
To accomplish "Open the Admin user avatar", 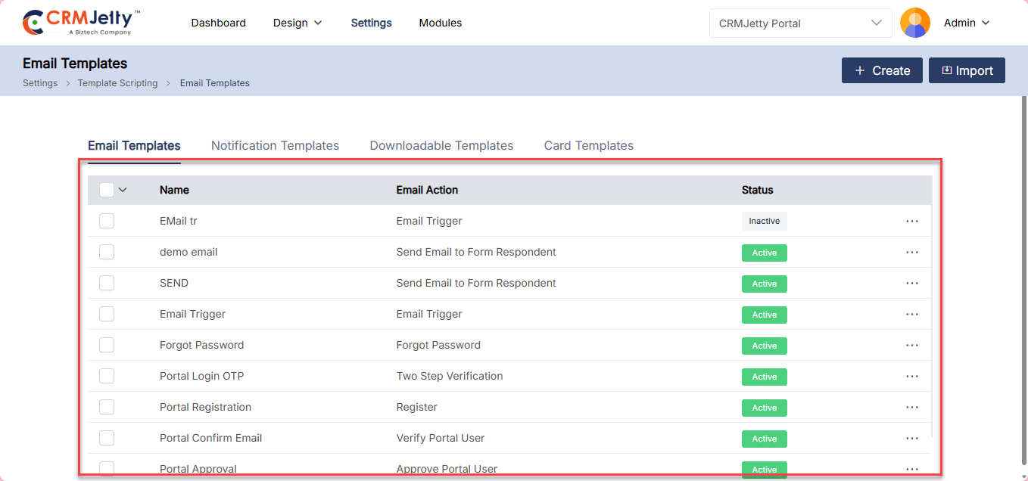I will pyautogui.click(x=914, y=23).
